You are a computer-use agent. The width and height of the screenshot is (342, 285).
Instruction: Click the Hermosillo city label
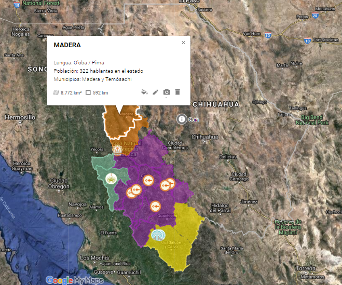point(19,117)
